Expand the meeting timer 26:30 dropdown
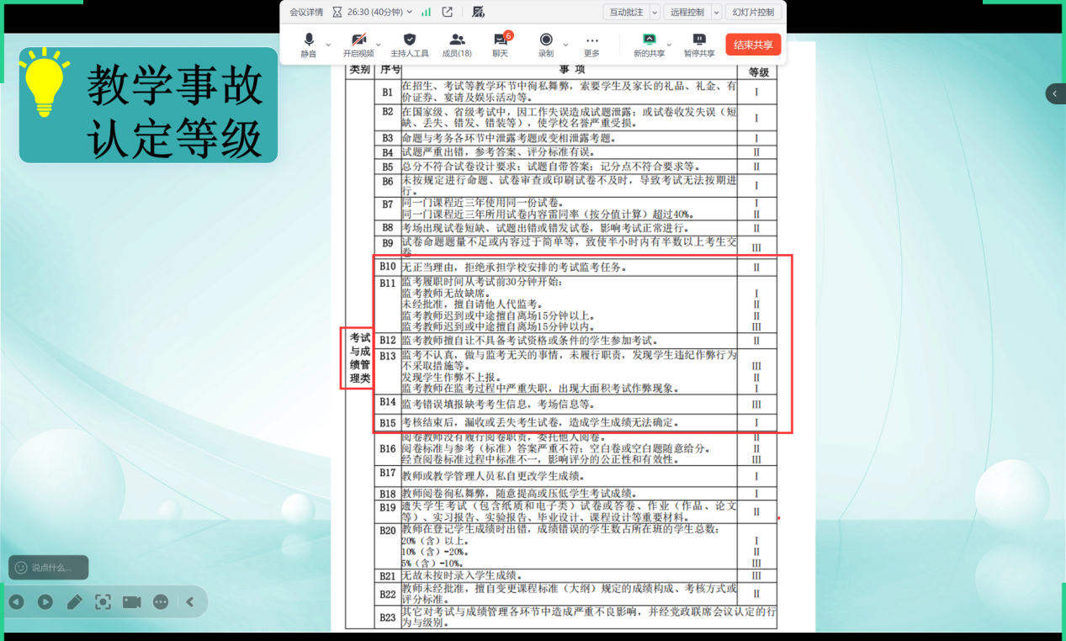The height and width of the screenshot is (641, 1066). (x=410, y=12)
